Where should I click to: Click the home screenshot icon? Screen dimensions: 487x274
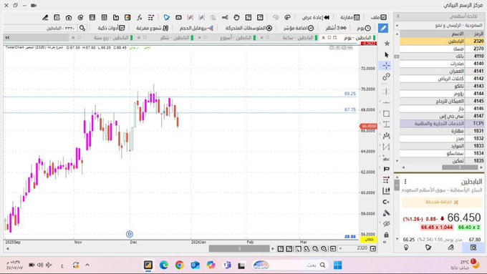[69, 17]
